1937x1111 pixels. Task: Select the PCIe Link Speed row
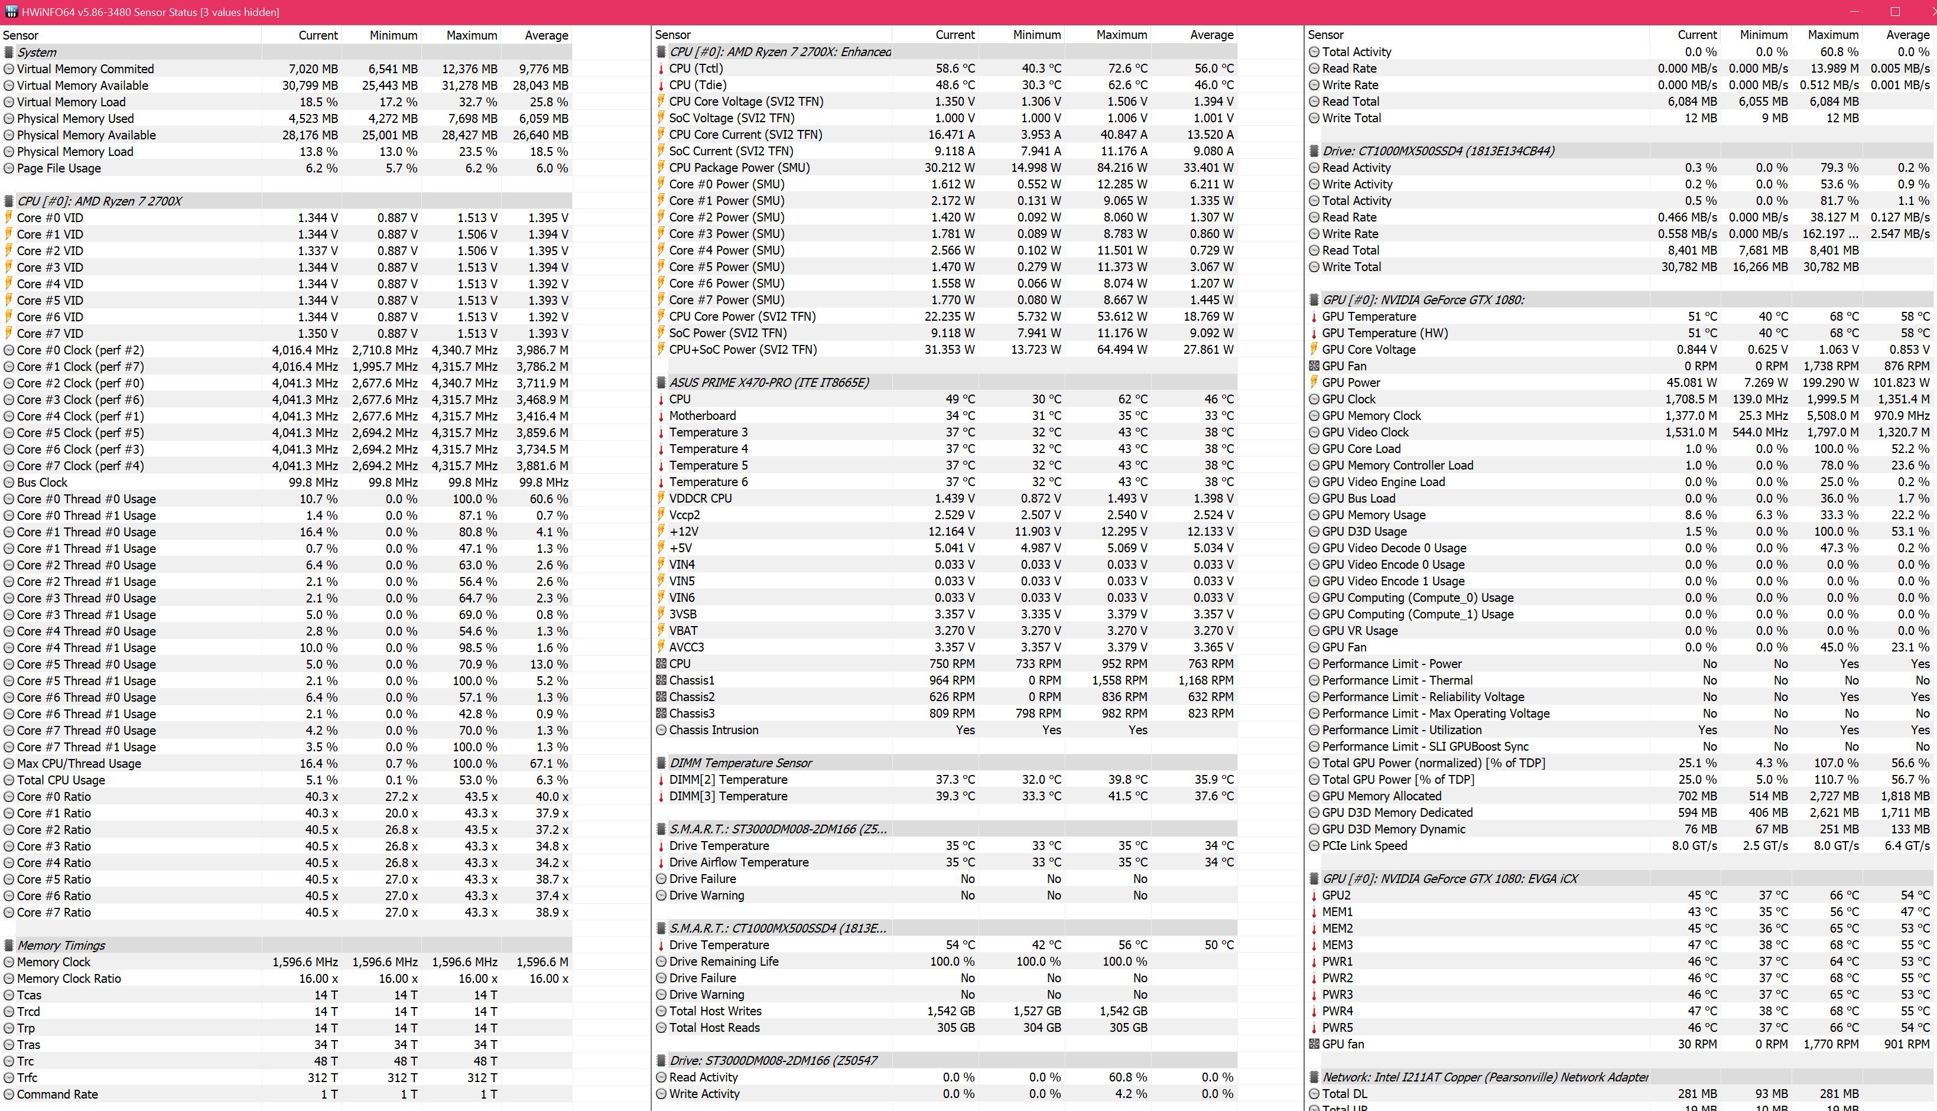(1364, 846)
